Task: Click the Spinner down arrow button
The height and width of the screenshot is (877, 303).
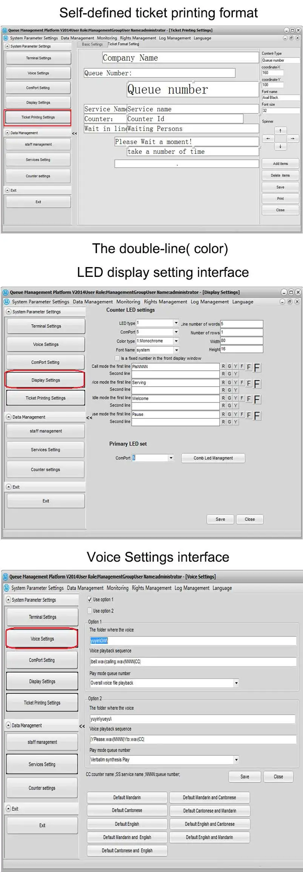Action: coord(280,146)
